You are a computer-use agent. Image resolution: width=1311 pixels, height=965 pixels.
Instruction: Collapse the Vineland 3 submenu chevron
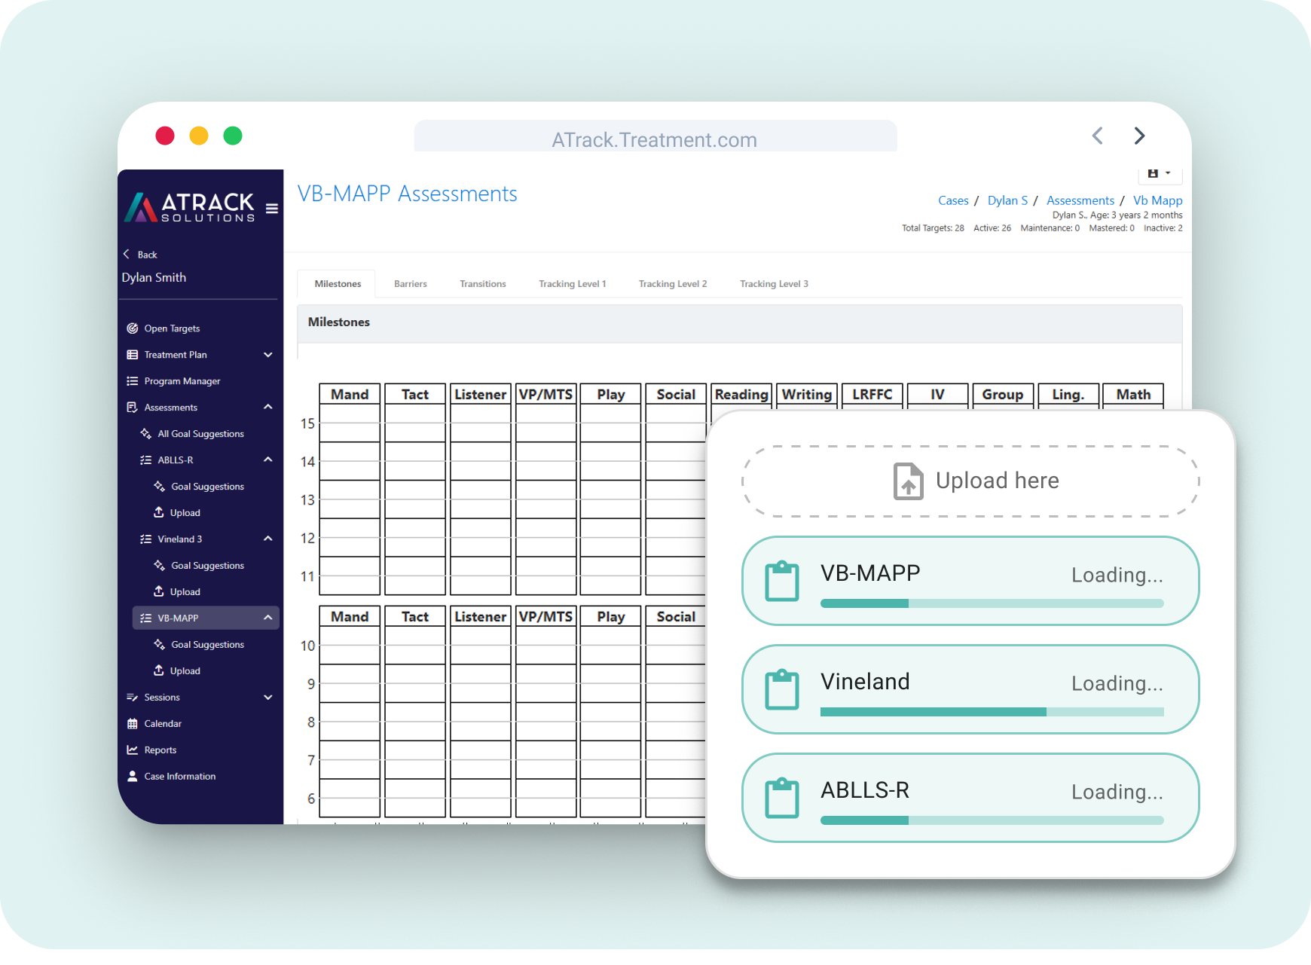(x=268, y=539)
